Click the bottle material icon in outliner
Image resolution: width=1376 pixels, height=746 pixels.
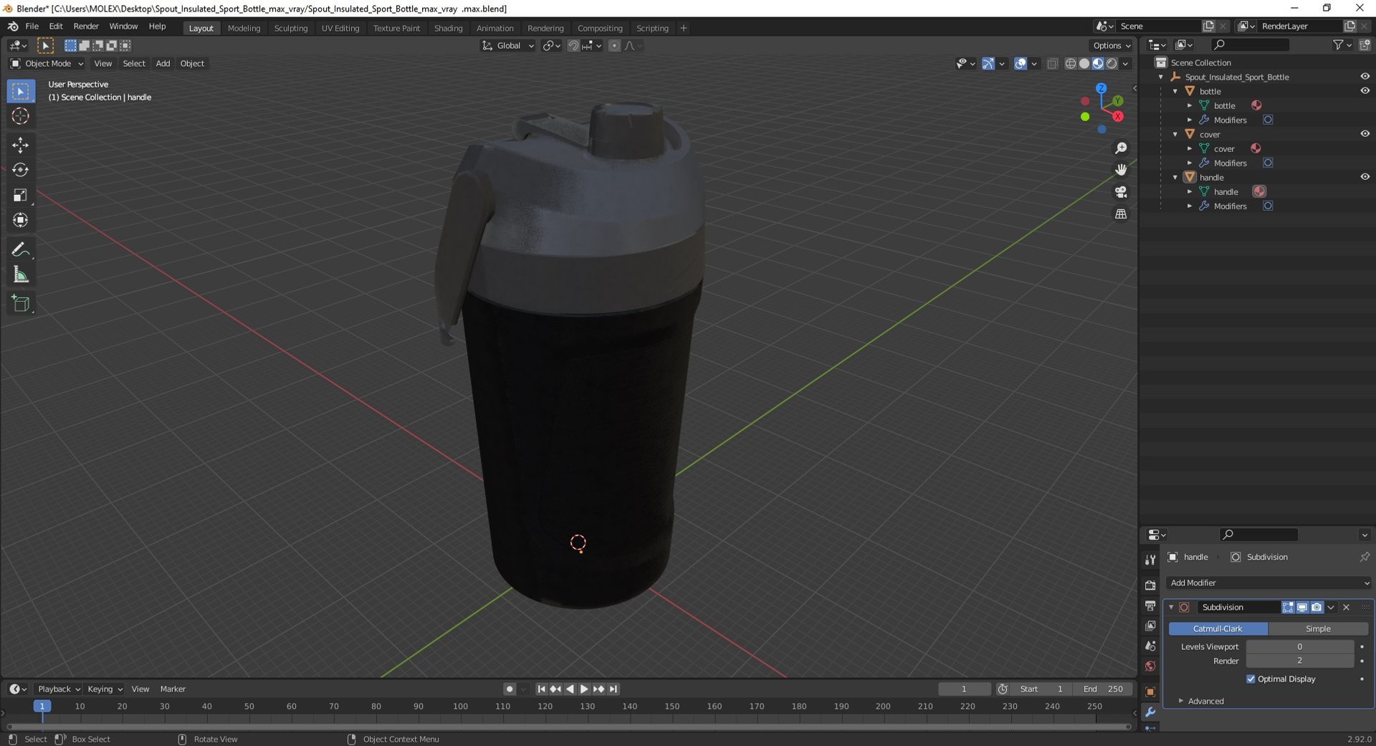(x=1256, y=105)
